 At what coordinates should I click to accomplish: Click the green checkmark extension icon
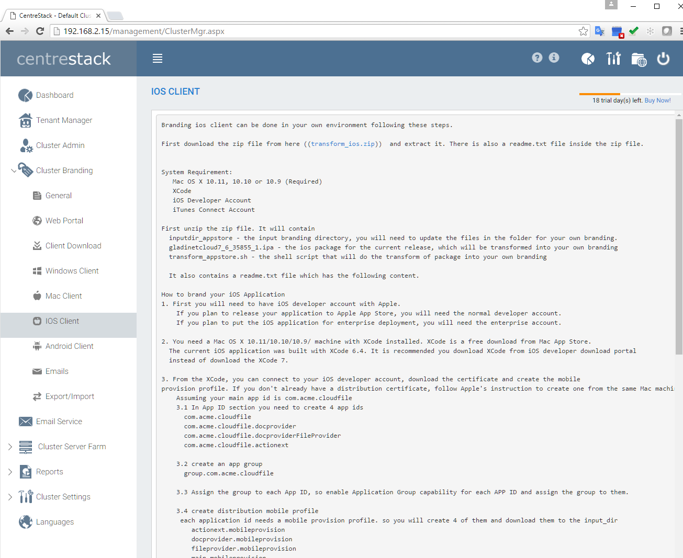point(633,31)
